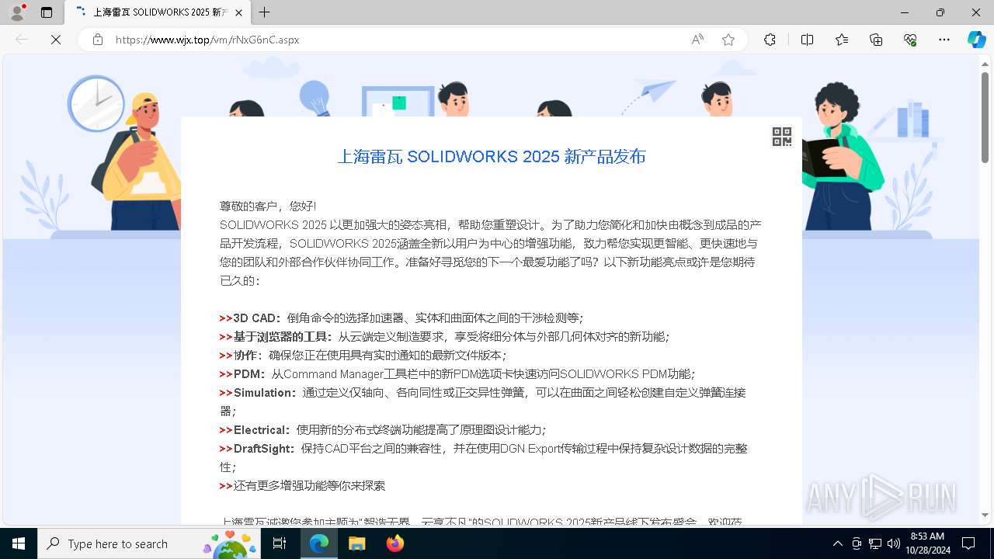
Task: Click the taskbar search box
Action: 150,543
